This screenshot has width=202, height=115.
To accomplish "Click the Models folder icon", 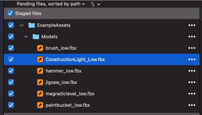I will pyautogui.click(x=36, y=37).
